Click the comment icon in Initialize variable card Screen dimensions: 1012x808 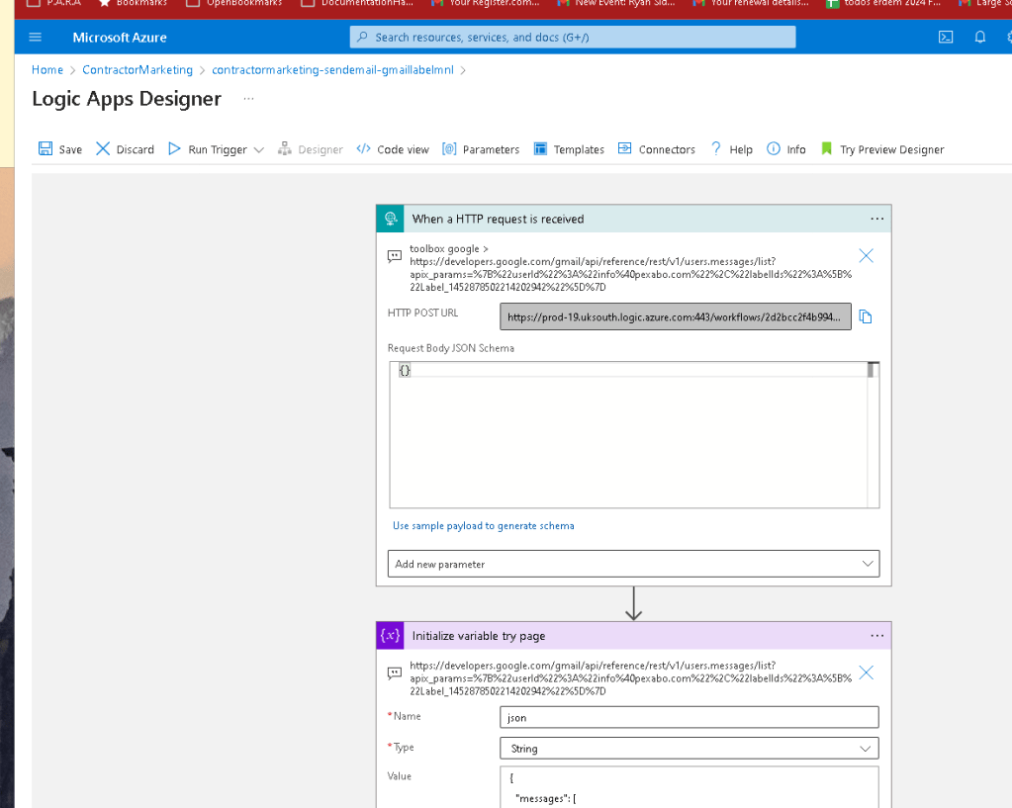click(x=395, y=673)
